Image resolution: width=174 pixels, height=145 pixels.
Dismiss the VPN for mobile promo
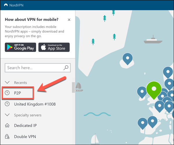click(x=69, y=20)
